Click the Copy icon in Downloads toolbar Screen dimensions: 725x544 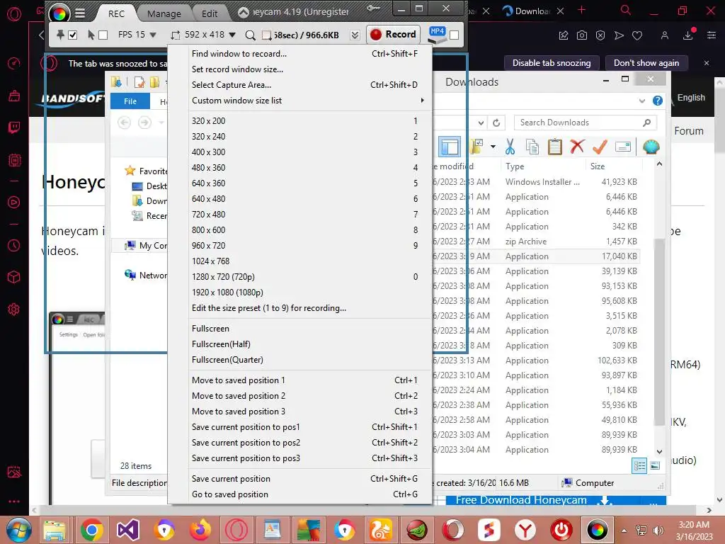(532, 147)
